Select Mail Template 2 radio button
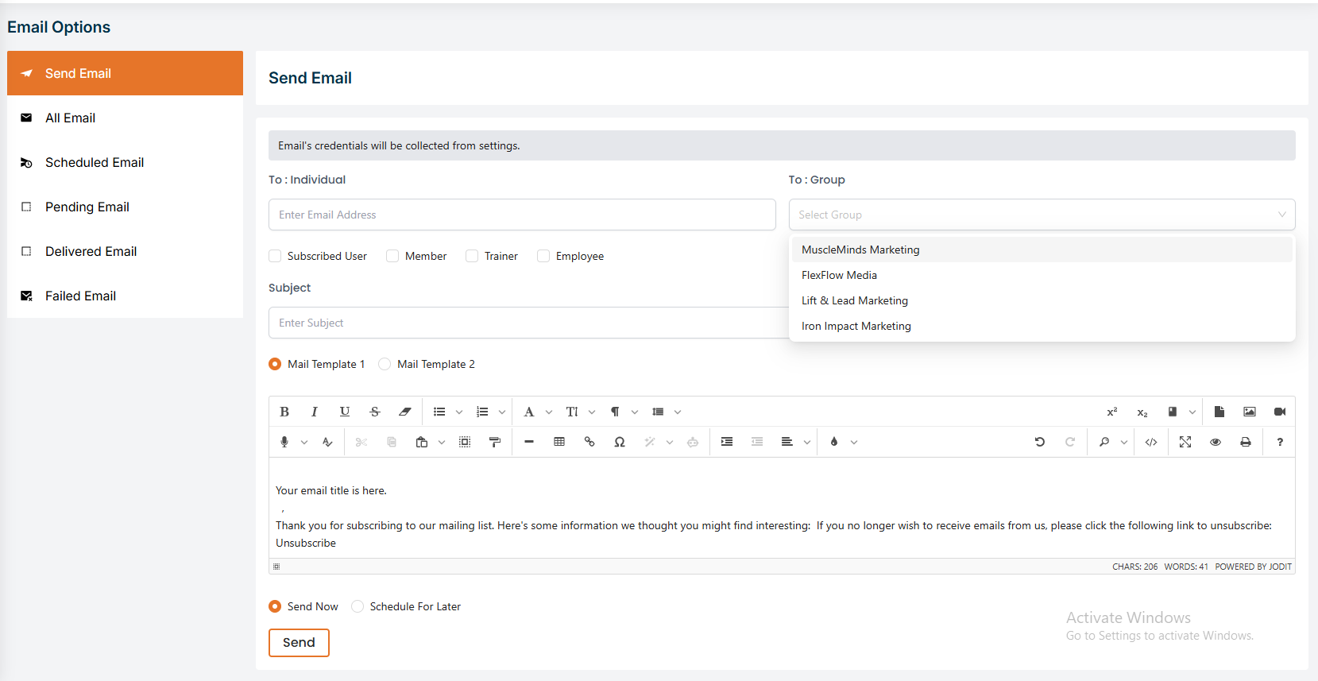The image size is (1318, 681). pos(385,364)
